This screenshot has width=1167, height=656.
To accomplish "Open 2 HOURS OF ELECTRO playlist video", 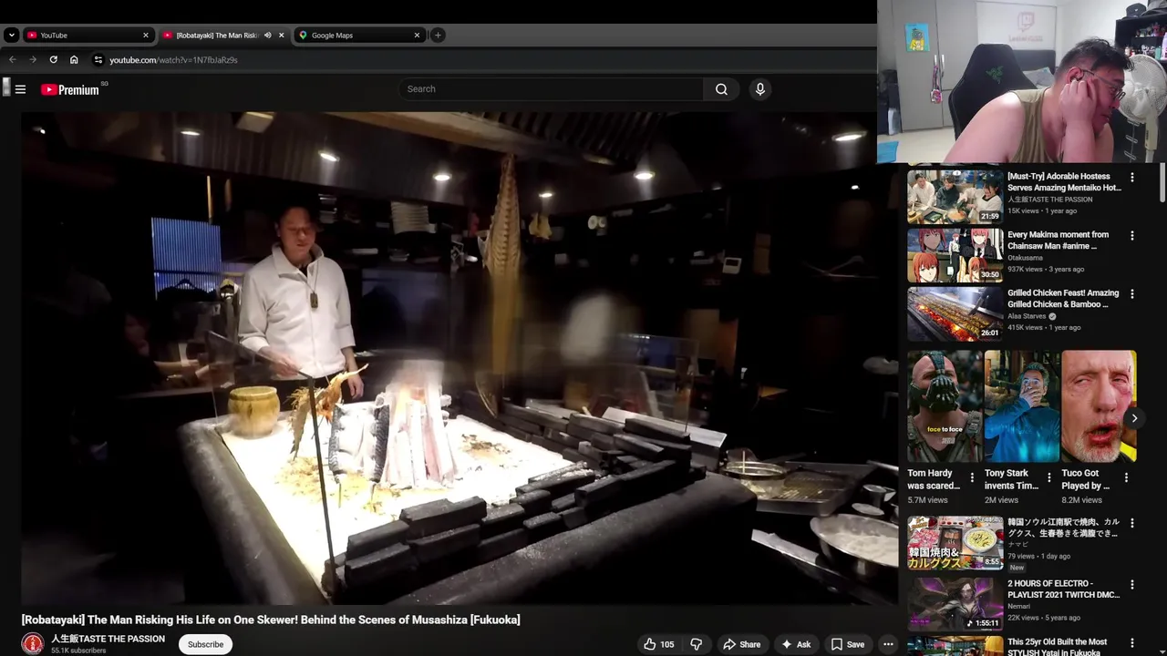I will coord(1063,589).
